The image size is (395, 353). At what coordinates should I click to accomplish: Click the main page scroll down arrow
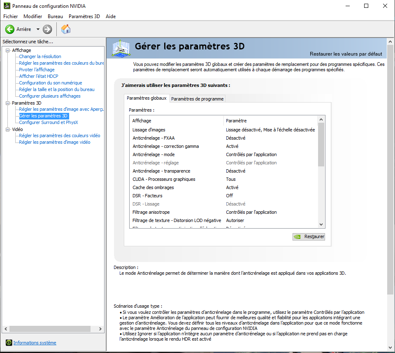[390, 348]
